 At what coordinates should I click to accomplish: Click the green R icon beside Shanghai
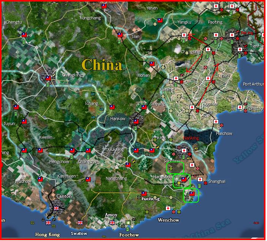click(x=199, y=186)
